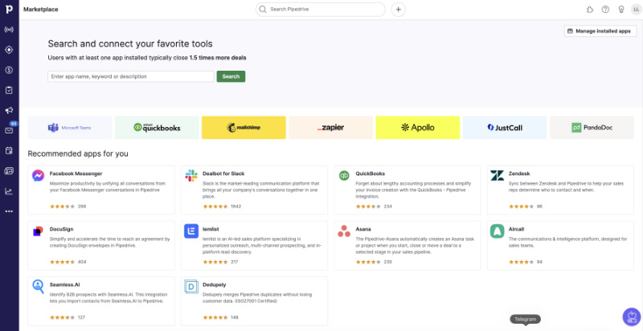The height and width of the screenshot is (331, 643).
Task: Click the Manage installed apps button
Action: (600, 31)
